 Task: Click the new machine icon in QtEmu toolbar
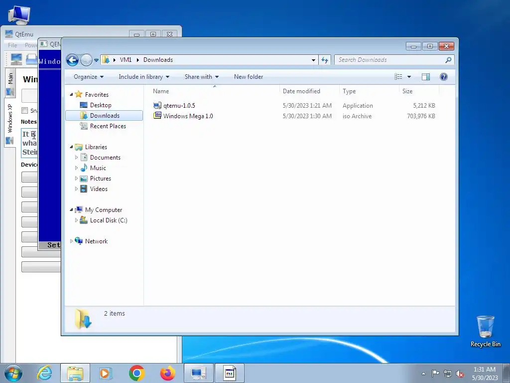click(16, 59)
